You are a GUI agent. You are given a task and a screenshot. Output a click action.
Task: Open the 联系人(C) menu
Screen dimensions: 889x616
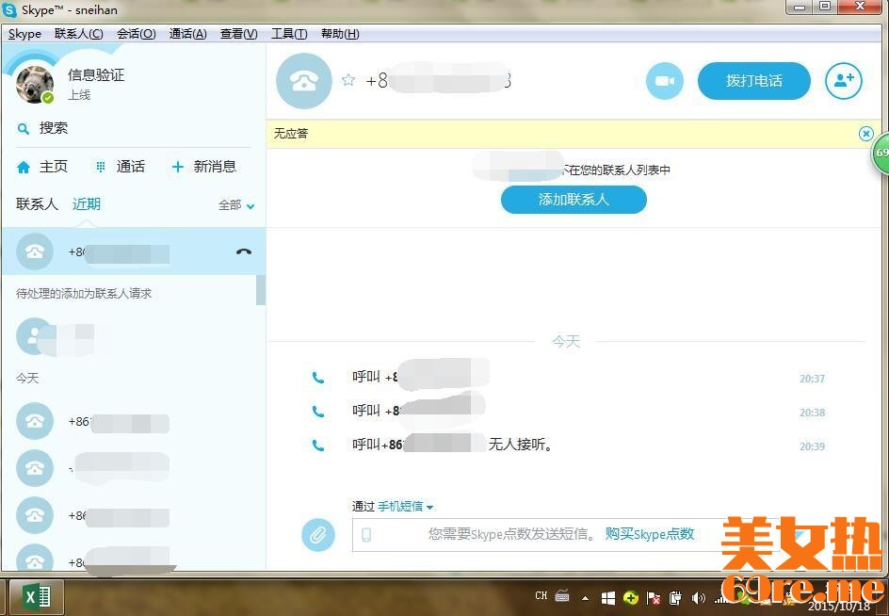pyautogui.click(x=79, y=34)
